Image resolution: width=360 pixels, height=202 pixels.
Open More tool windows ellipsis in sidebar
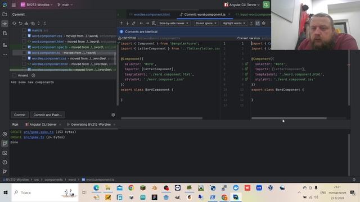(x=4, y=54)
